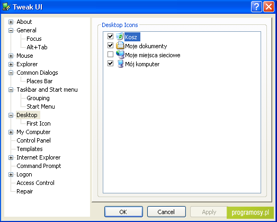
Task: Select the Alt+Tab tree item
Action: [x=37, y=47]
